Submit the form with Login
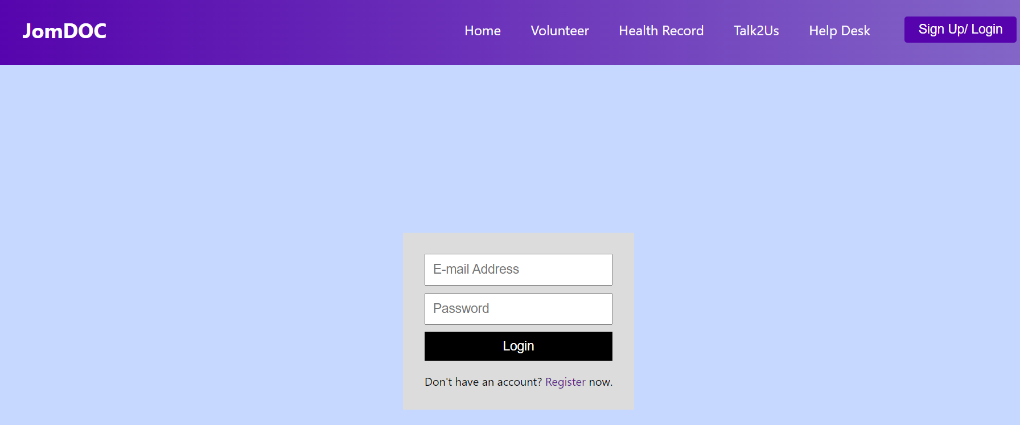This screenshot has width=1020, height=425. pyautogui.click(x=519, y=346)
